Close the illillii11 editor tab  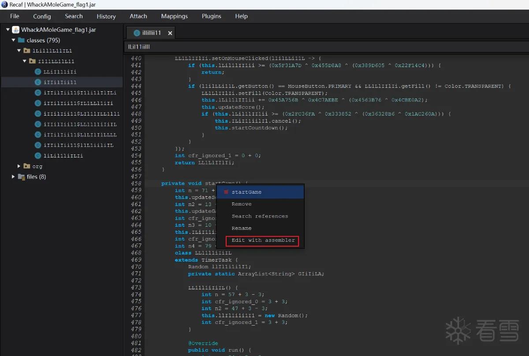pyautogui.click(x=170, y=33)
